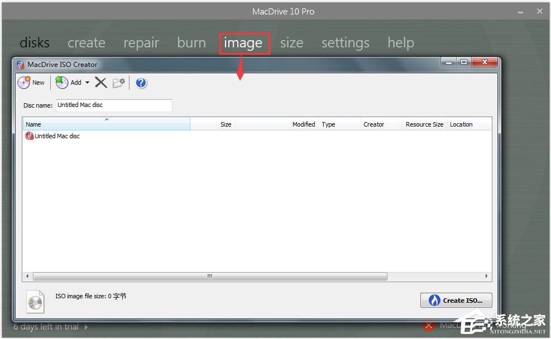Click the New disc toolbar icon
This screenshot has height=339, width=551.
tap(24, 83)
